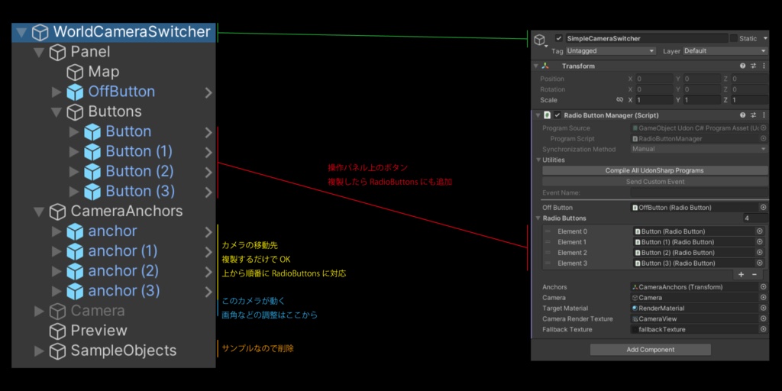782x391 pixels.
Task: Remove a Radio Buttons element with minus button
Action: tap(754, 274)
